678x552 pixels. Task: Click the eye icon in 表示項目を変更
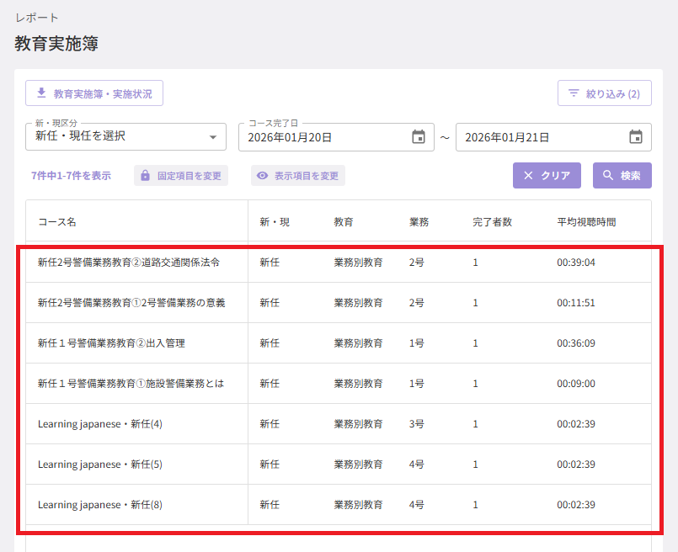[x=263, y=176]
